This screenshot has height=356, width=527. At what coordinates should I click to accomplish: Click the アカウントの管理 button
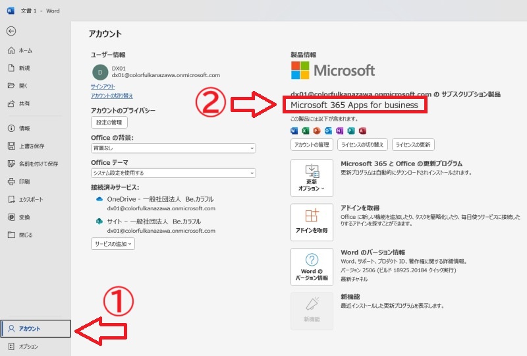pyautogui.click(x=312, y=145)
